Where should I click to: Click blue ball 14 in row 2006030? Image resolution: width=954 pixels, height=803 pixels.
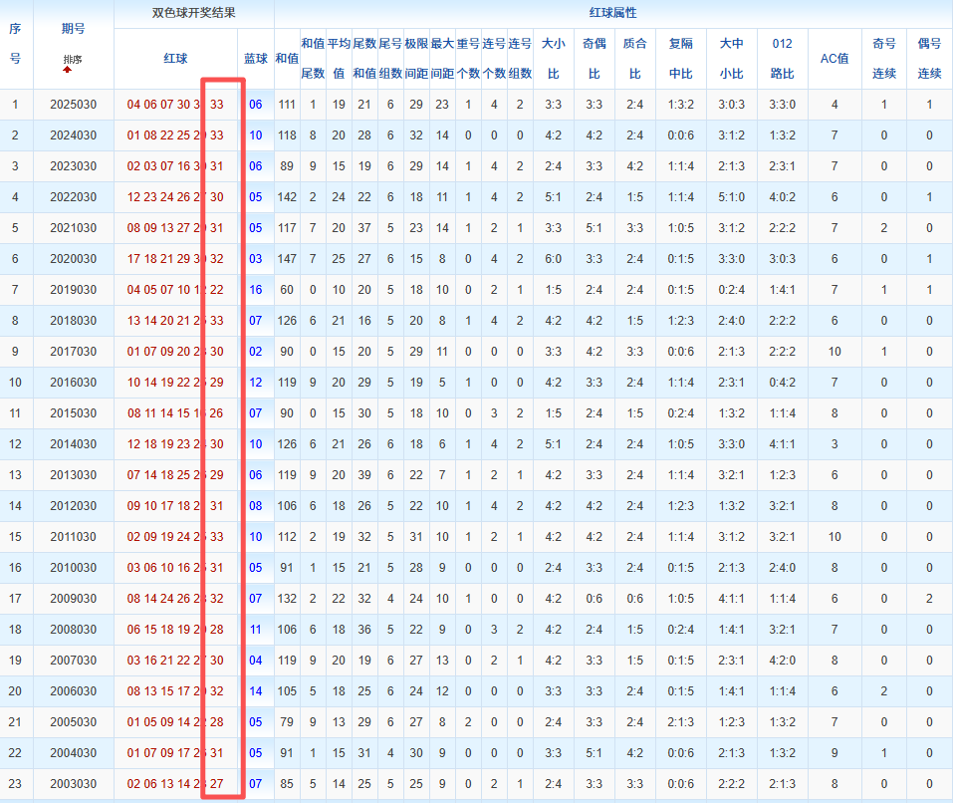[x=256, y=691]
